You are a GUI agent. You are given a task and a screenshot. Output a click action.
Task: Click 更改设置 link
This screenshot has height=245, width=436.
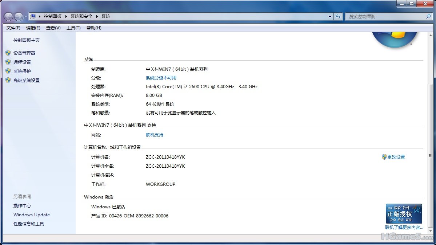click(396, 157)
